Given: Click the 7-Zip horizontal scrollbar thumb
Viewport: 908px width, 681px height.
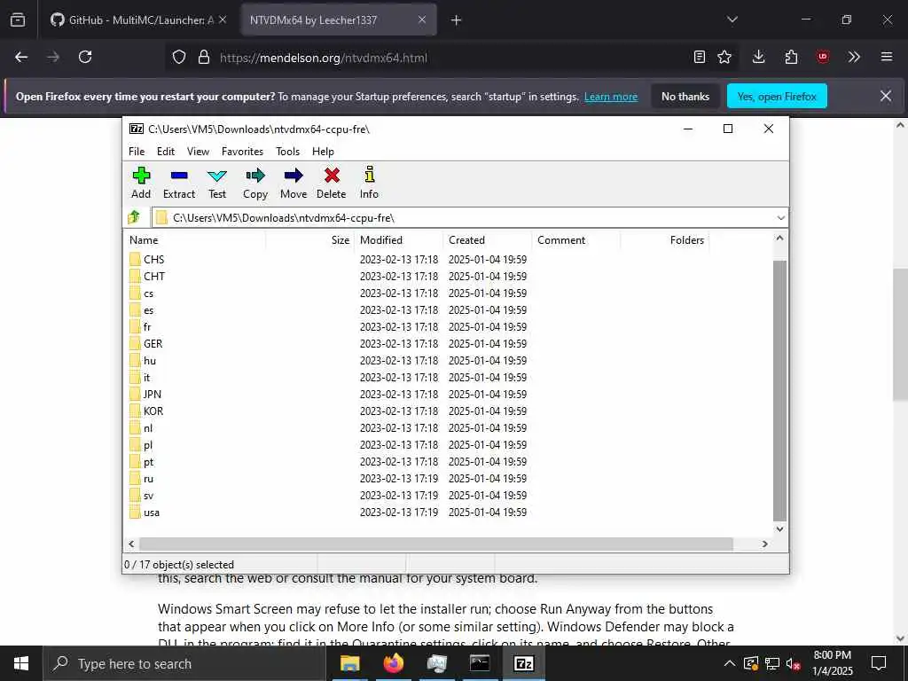Looking at the screenshot, I should [x=436, y=544].
